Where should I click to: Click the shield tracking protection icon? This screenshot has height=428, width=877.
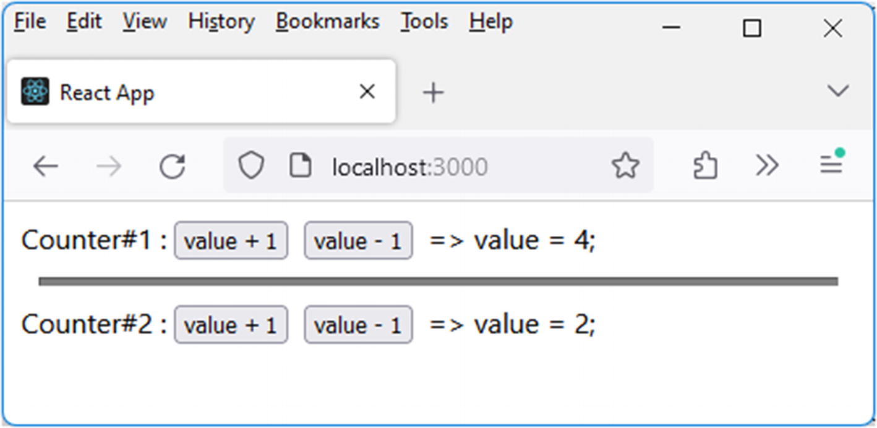[251, 166]
